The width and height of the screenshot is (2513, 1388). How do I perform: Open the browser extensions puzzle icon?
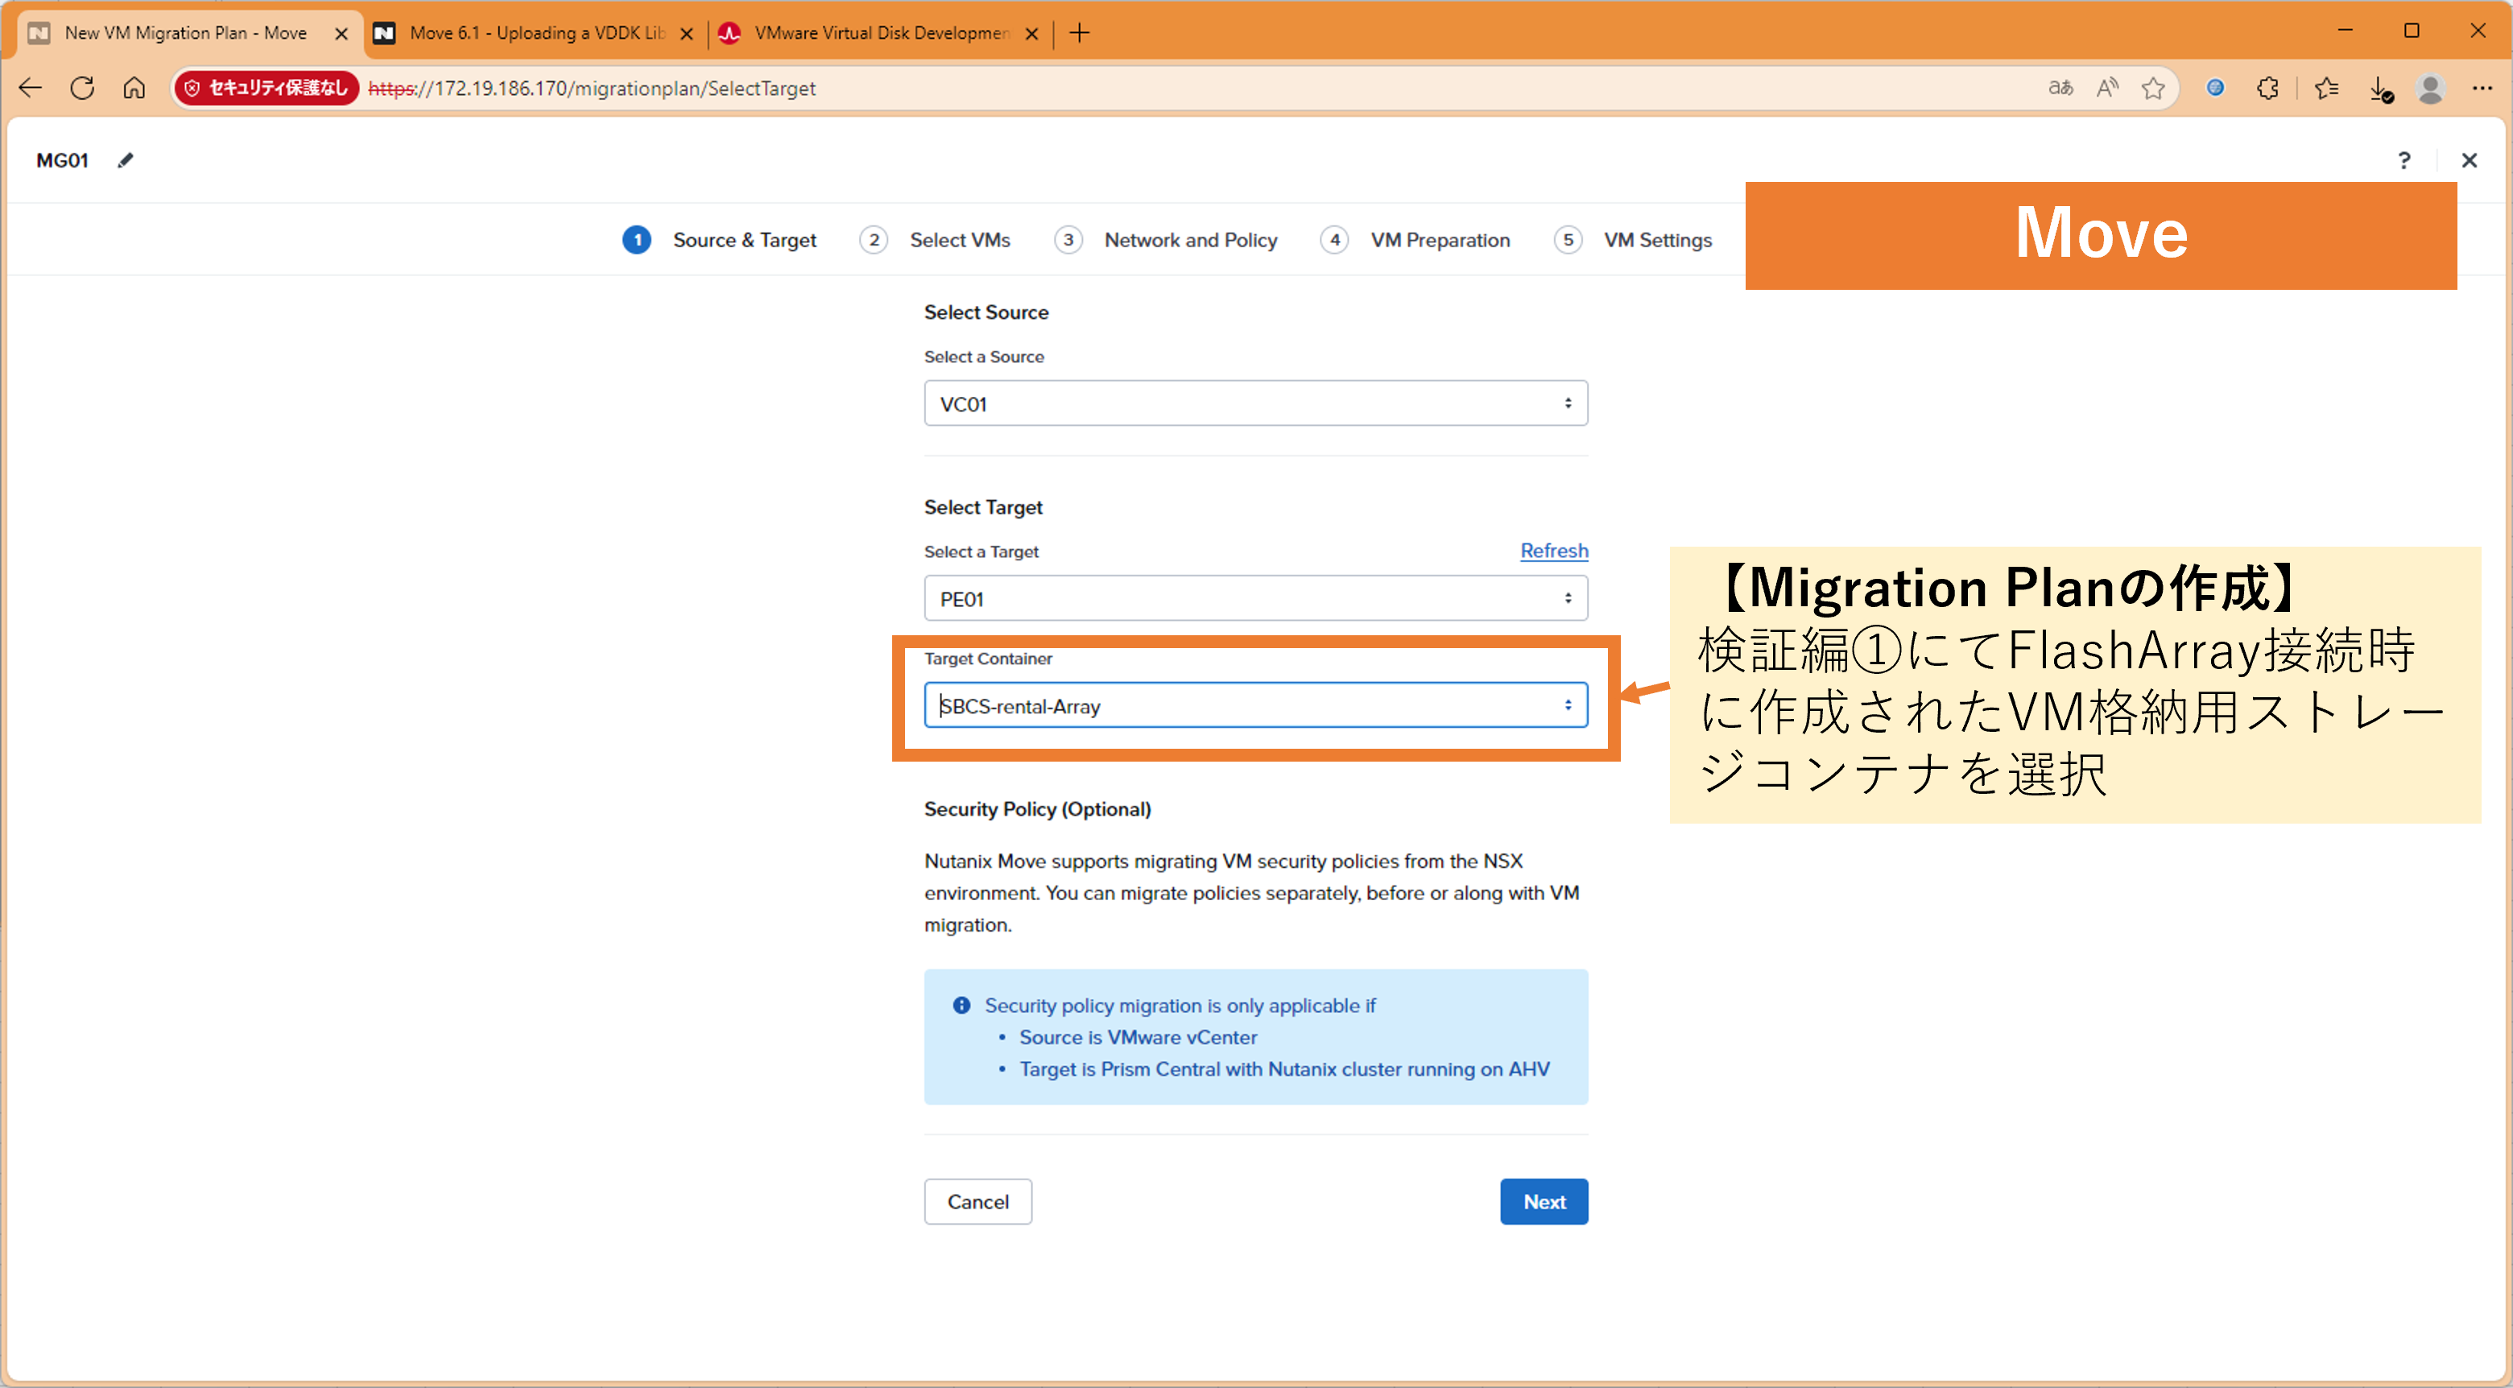pos(2268,88)
